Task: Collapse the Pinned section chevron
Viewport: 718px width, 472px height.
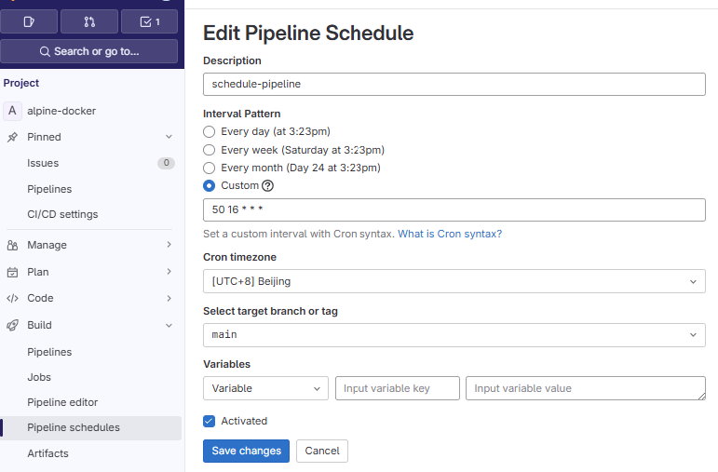Action: 169,137
